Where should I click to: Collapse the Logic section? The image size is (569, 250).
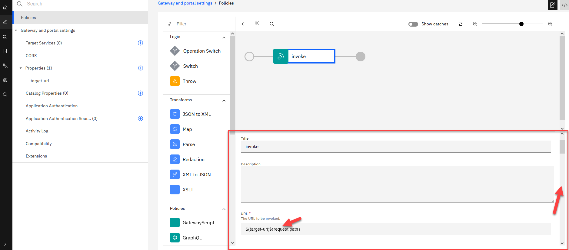pos(224,37)
